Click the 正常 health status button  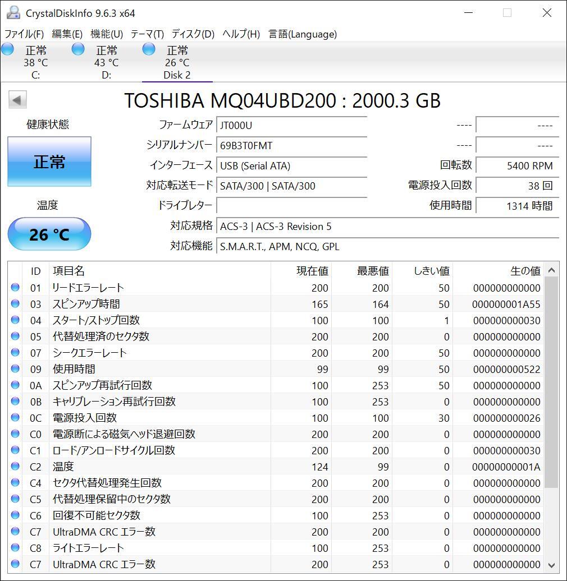point(49,162)
